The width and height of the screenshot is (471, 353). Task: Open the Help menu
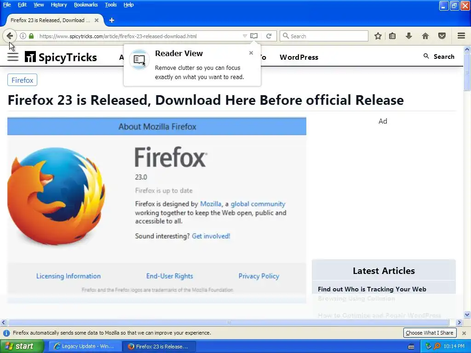pos(129,5)
